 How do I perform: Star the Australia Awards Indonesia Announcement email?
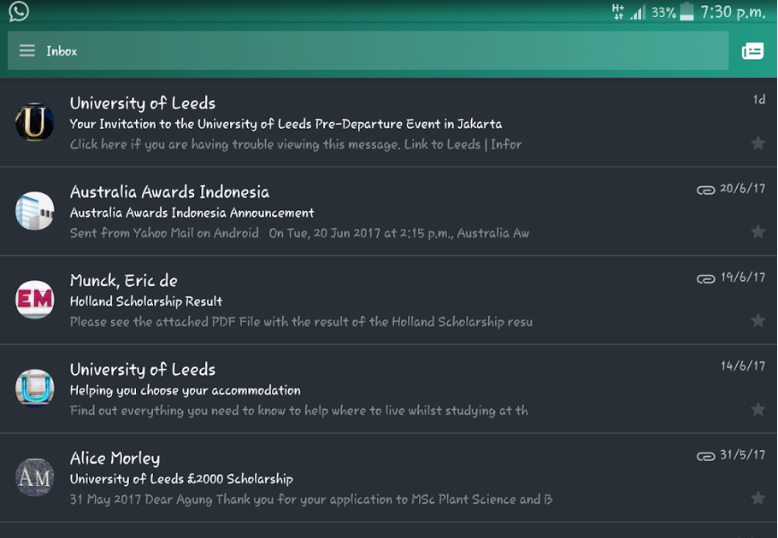pyautogui.click(x=757, y=231)
